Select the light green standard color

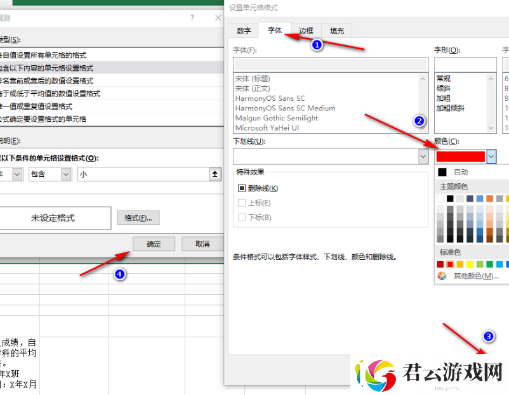click(x=480, y=264)
